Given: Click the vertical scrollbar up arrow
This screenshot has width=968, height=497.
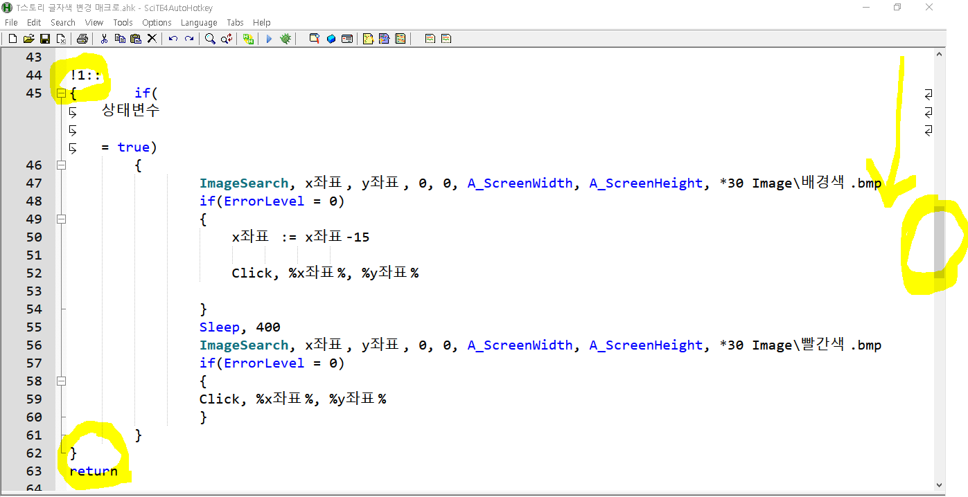Looking at the screenshot, I should 940,54.
